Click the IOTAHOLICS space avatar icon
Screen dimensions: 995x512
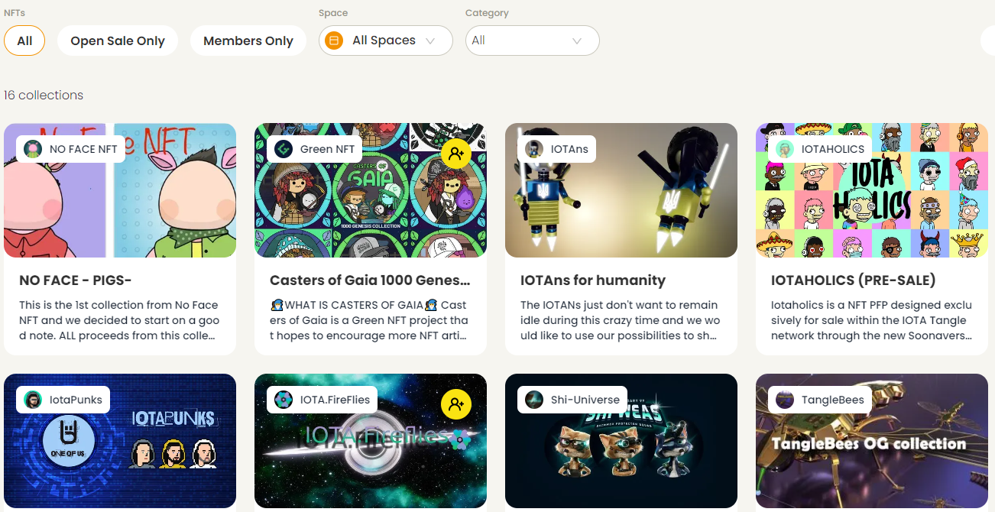pyautogui.click(x=785, y=149)
